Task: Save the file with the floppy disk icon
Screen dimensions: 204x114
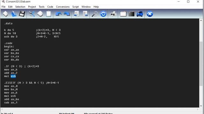Action: pyautogui.click(x=22, y=14)
